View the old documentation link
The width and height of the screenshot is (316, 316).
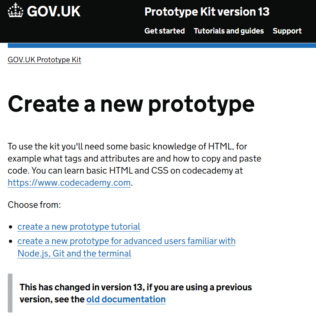(126, 299)
